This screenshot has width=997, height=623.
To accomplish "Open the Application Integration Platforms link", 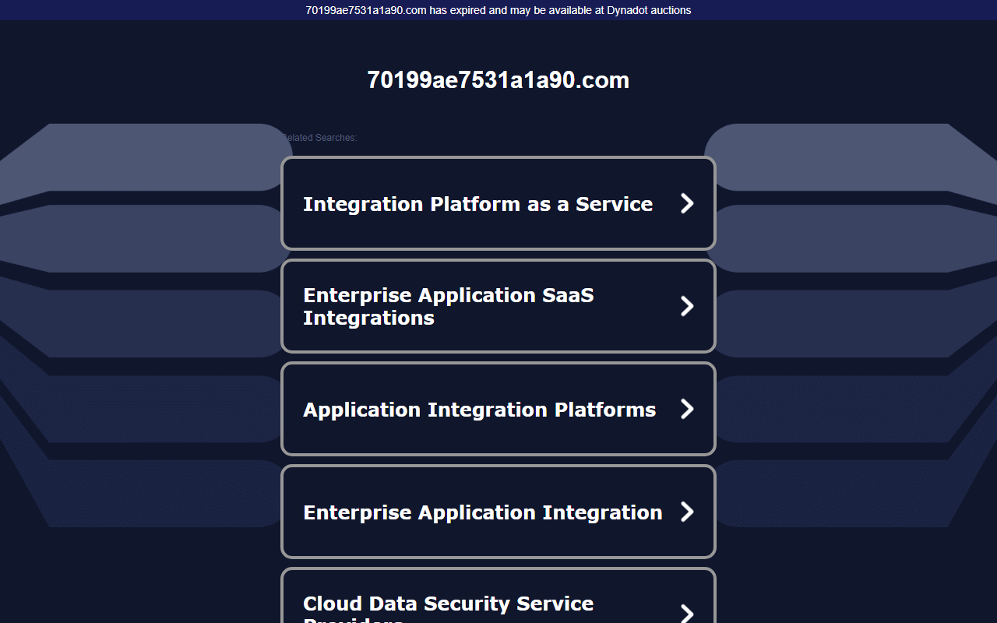I will (498, 409).
